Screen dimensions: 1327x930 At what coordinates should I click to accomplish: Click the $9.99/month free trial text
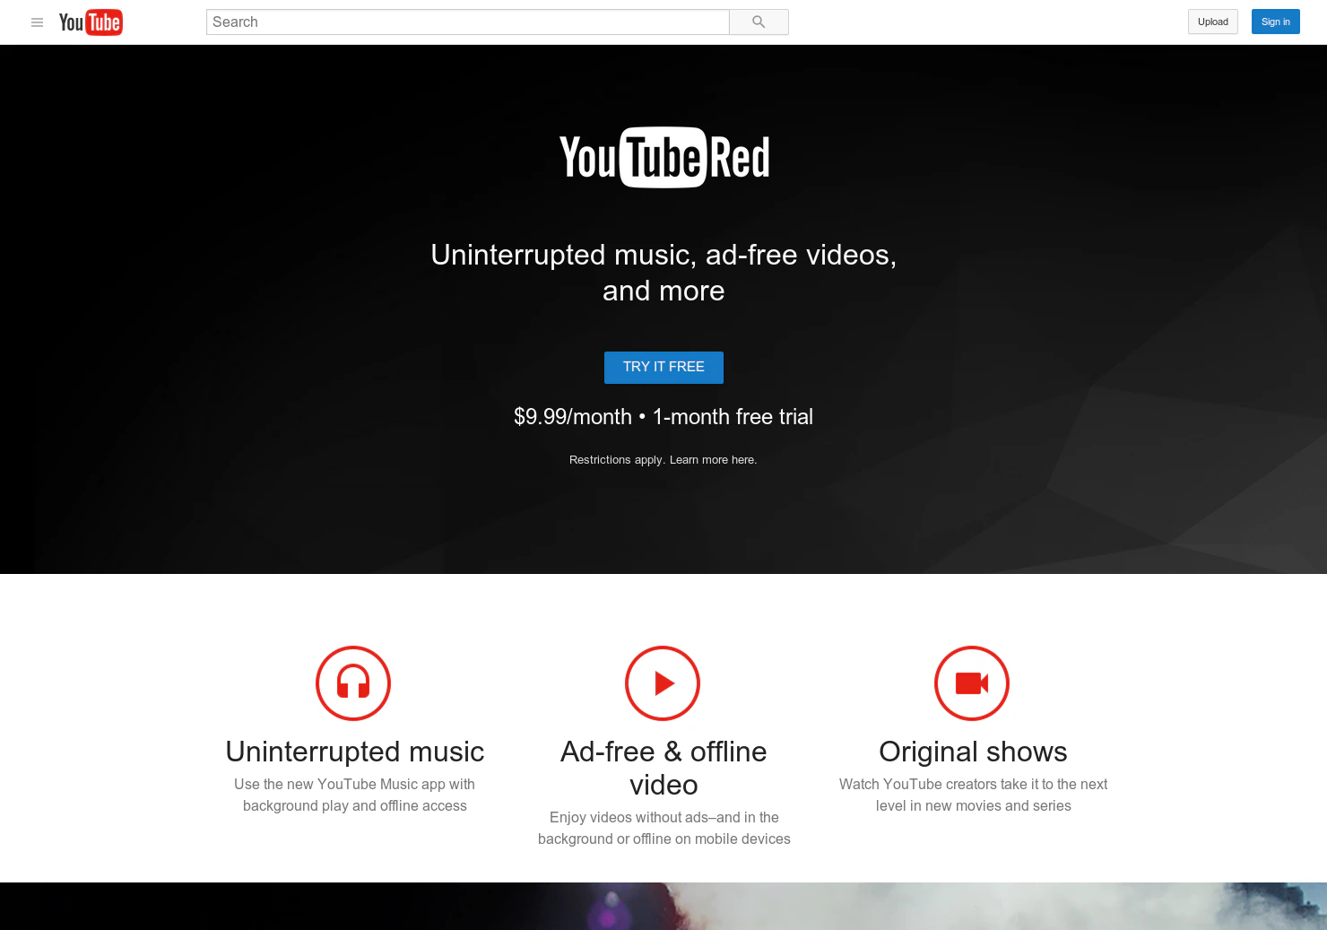[x=663, y=417]
